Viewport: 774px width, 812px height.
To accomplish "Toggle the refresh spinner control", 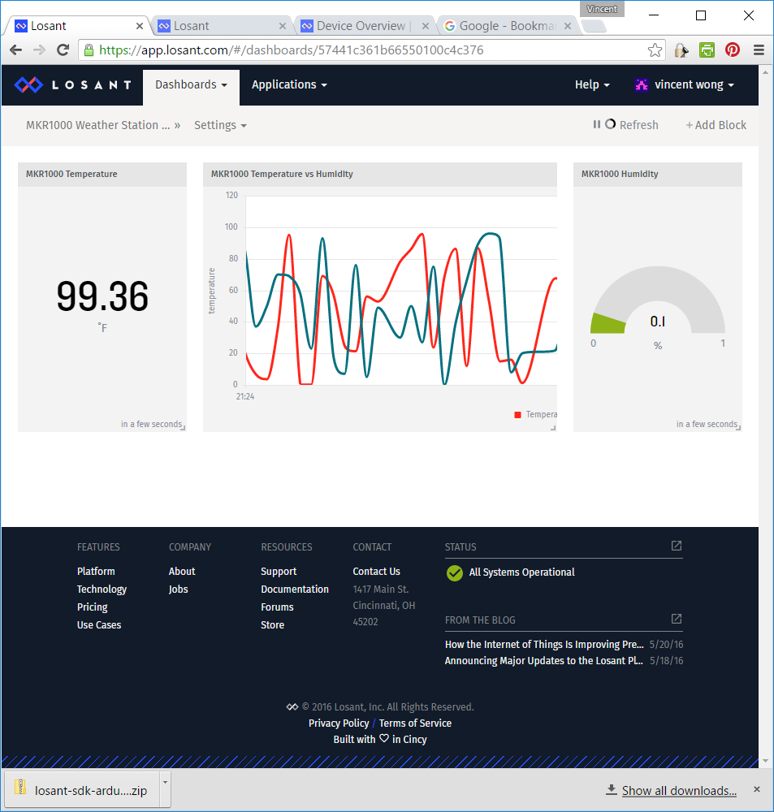I will (610, 123).
